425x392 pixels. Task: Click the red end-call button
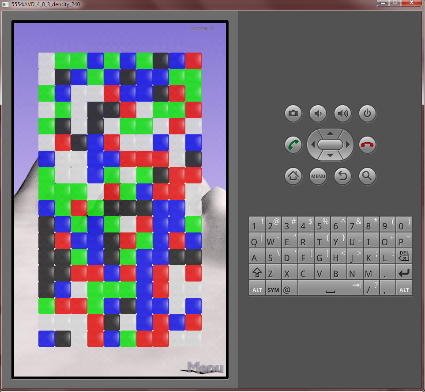tap(367, 145)
